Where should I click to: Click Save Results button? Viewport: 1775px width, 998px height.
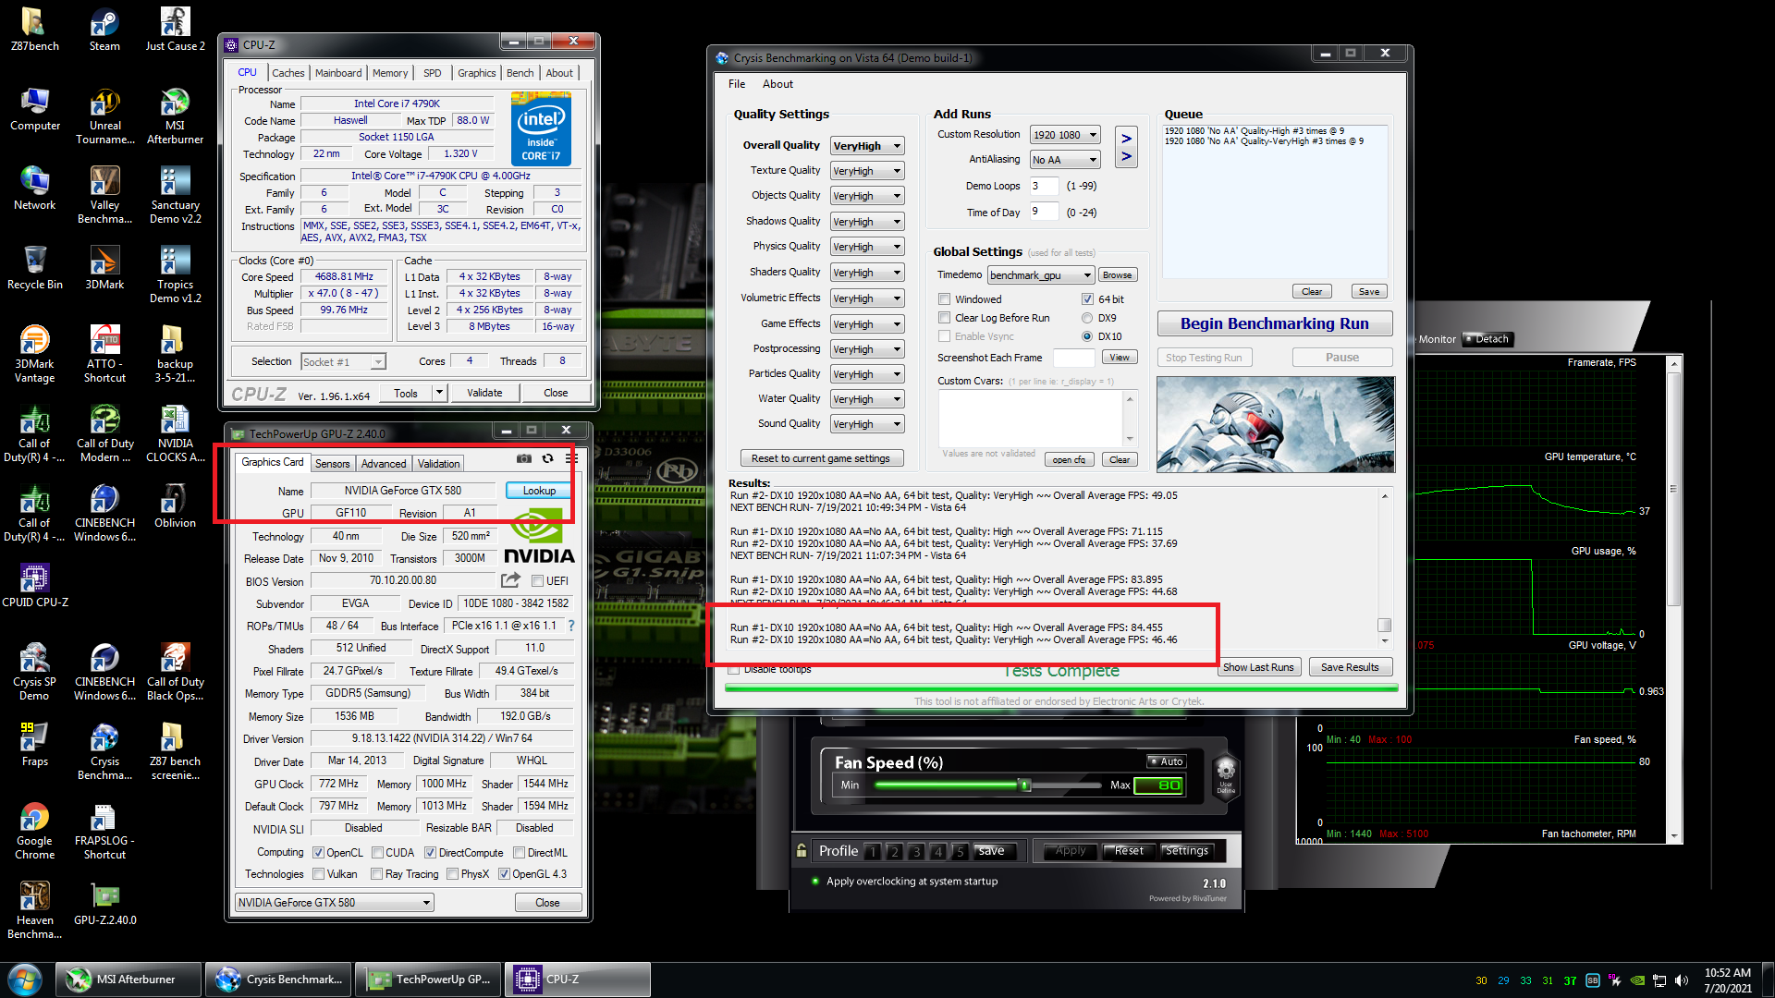(x=1350, y=667)
